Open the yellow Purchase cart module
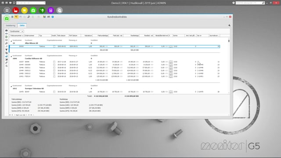281x158 pixels. [x=25, y=11]
